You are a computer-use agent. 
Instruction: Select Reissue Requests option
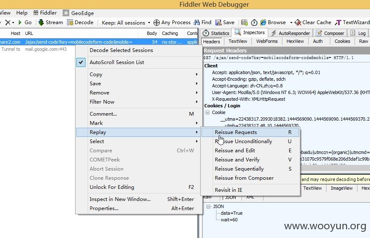[250, 132]
